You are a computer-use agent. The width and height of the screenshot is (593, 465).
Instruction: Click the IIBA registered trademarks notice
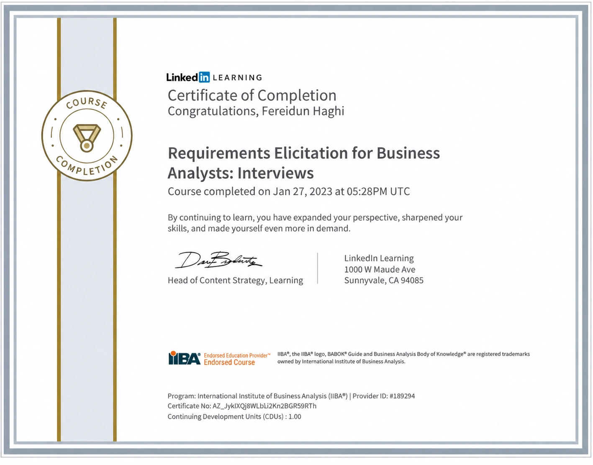point(403,358)
